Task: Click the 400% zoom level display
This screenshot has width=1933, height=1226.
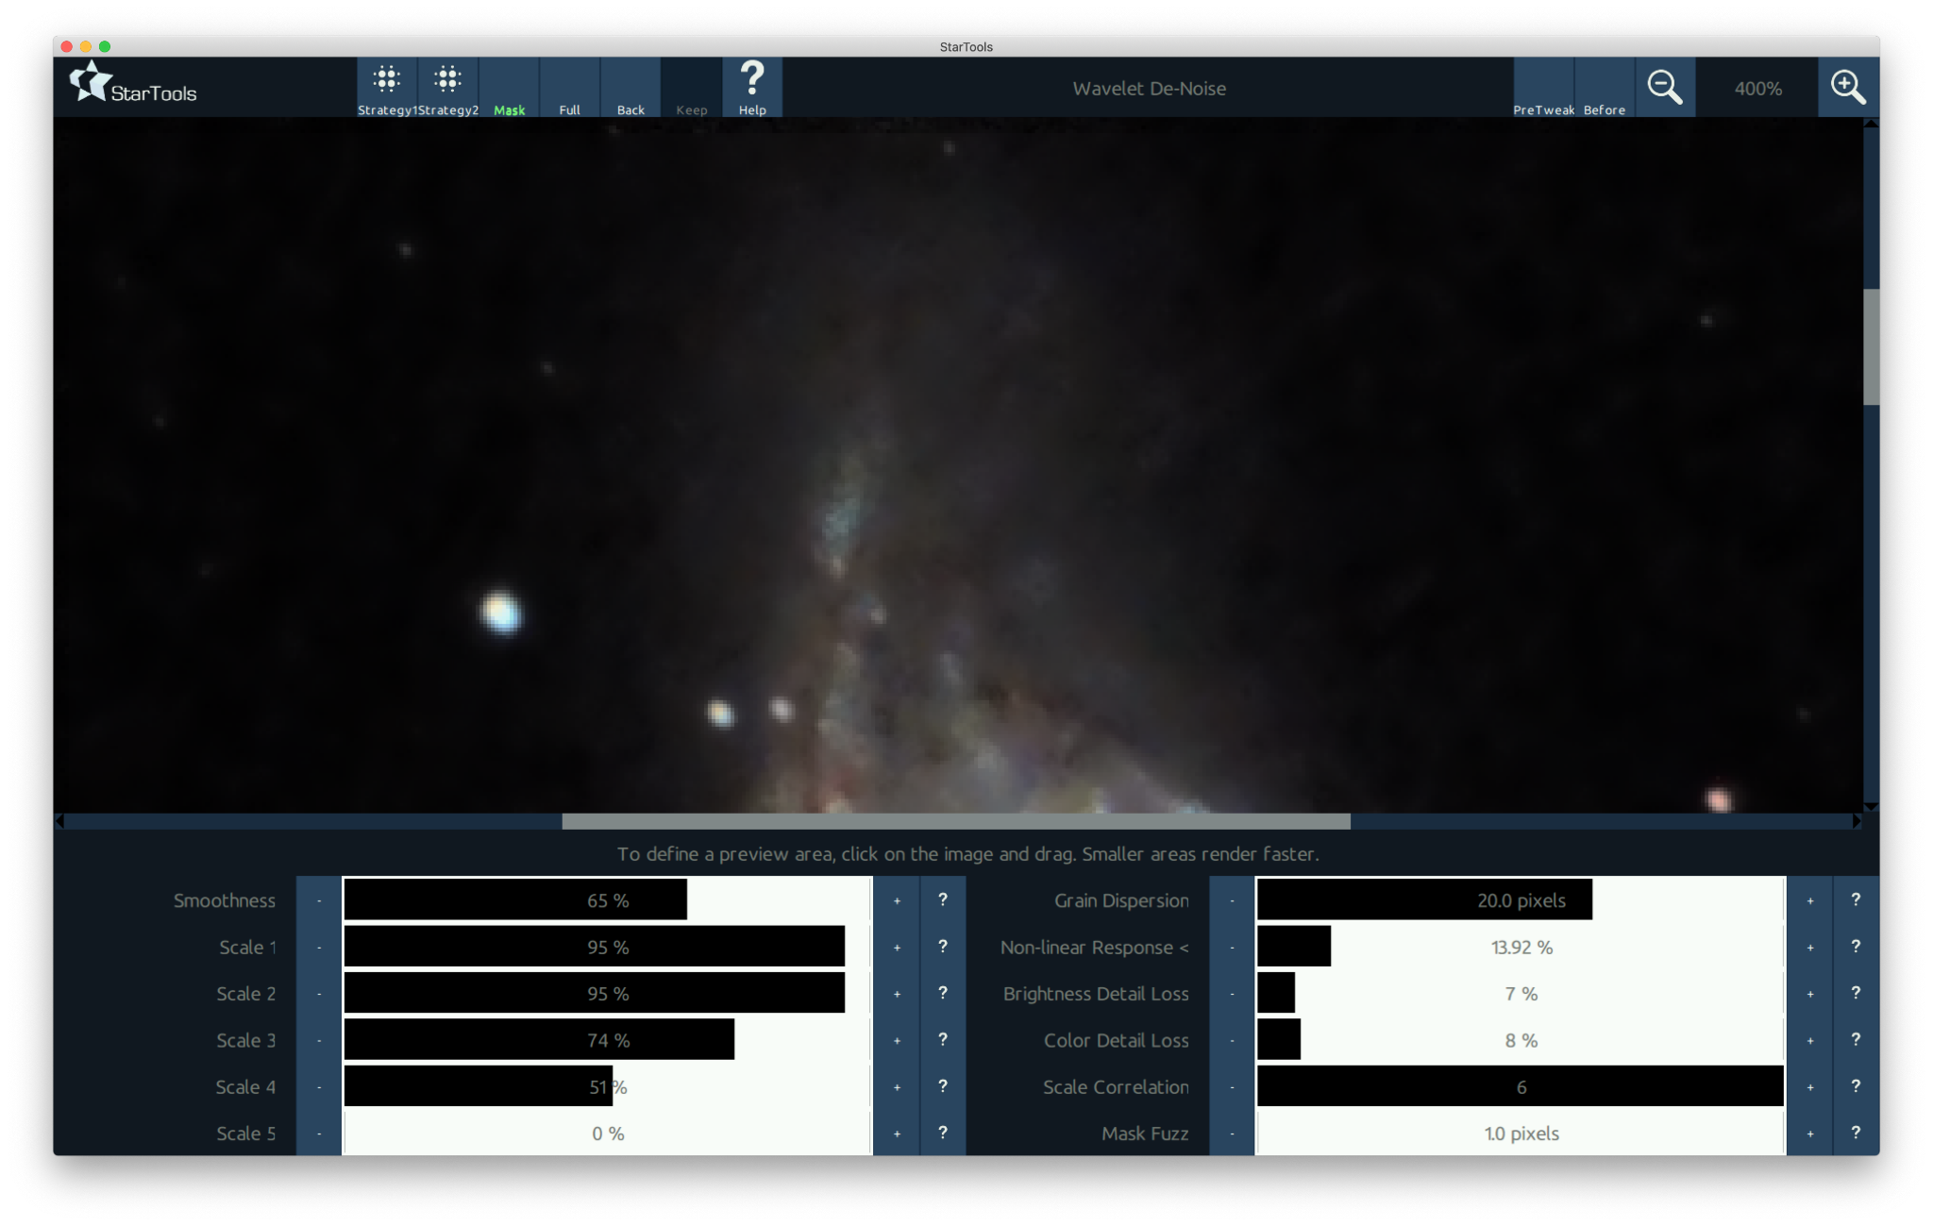Action: [x=1757, y=88]
